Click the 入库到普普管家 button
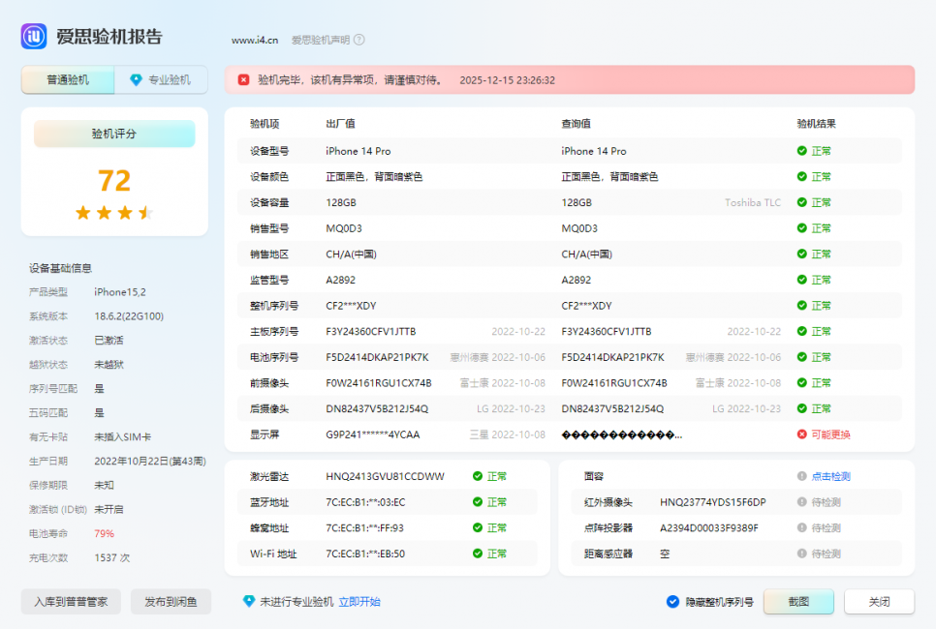 click(x=71, y=602)
